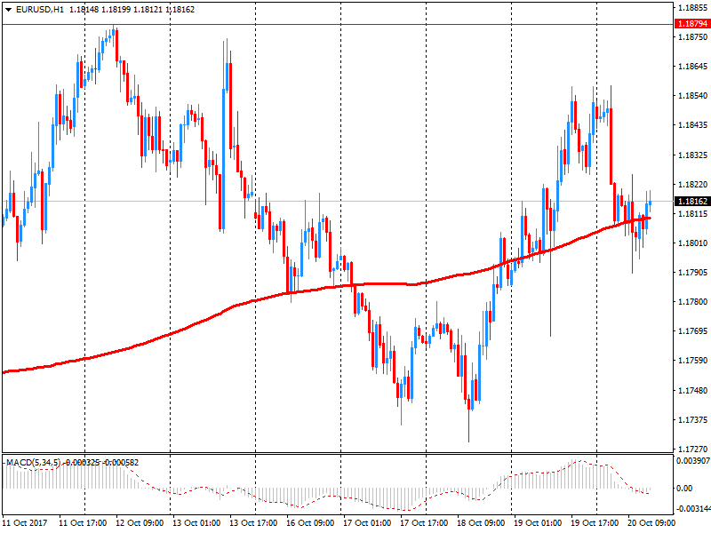Click time axis label 12 Oct 09:00
Viewport: 711px width, 533px height.
[140, 523]
